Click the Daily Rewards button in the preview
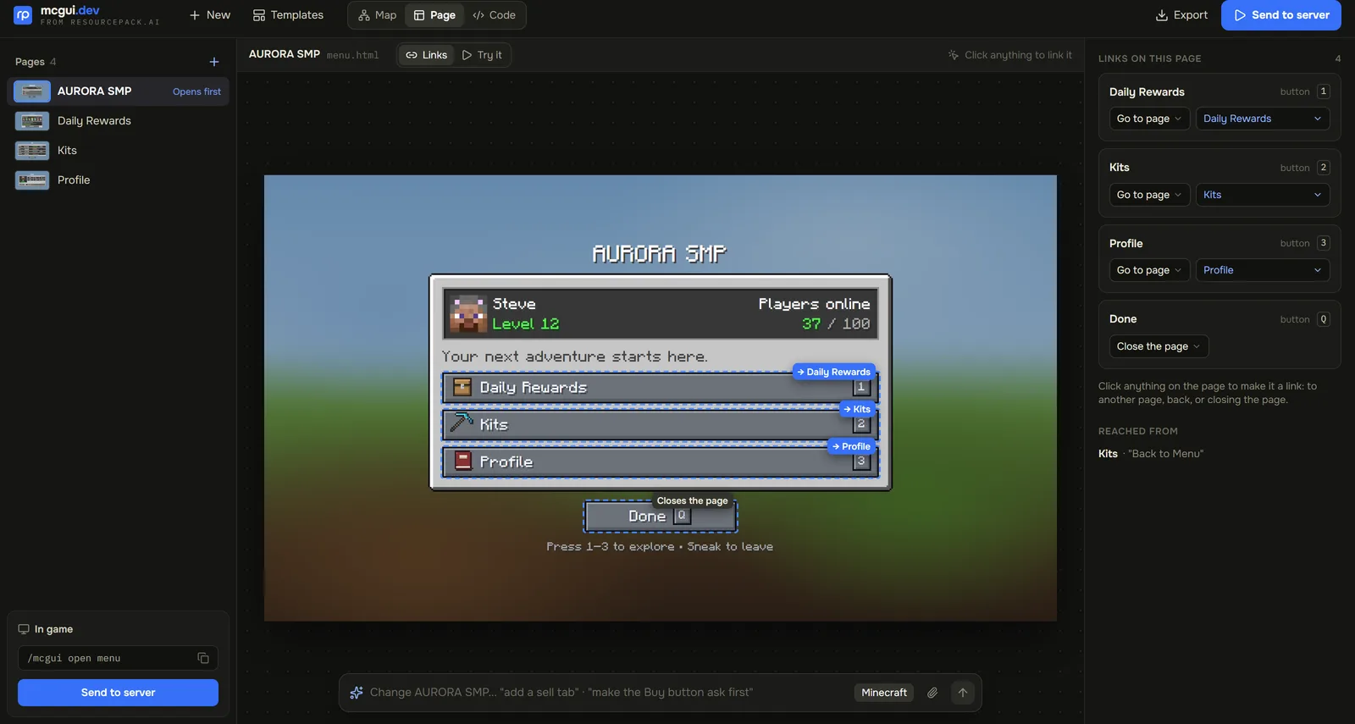The width and height of the screenshot is (1355, 724). 661,388
